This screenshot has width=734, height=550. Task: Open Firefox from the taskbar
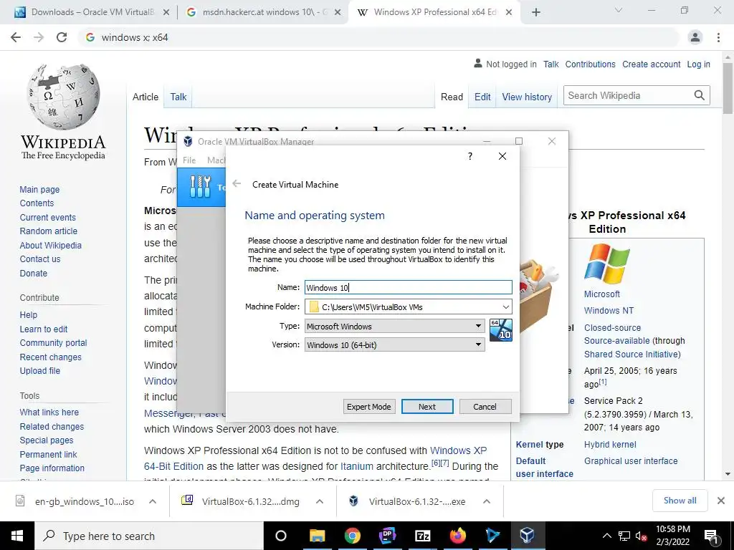[x=457, y=536]
